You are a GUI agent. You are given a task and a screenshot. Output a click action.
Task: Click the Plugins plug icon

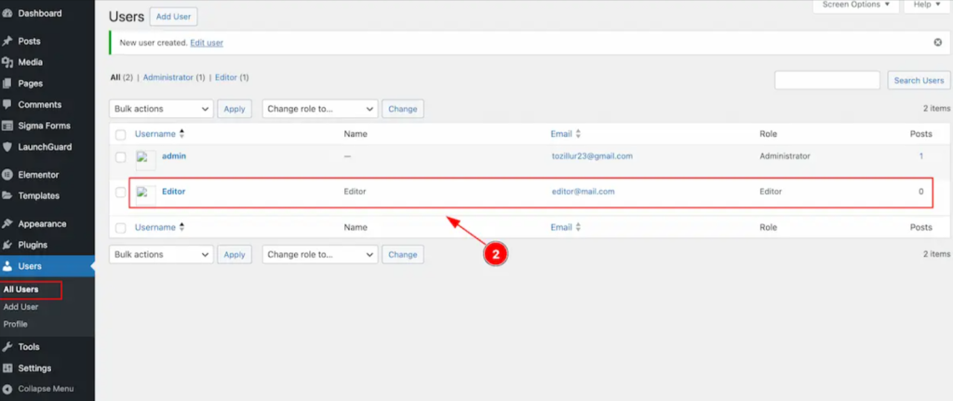[x=7, y=245]
